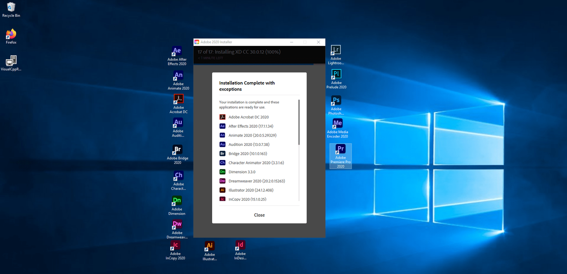Click the installed apps list scrollbar
Screen dimensions: 567x274
(x=299, y=122)
